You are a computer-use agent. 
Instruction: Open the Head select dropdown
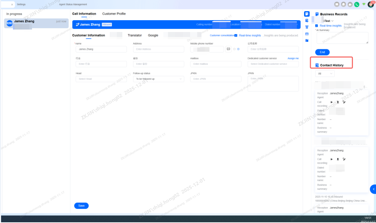pyautogui.click(x=101, y=79)
